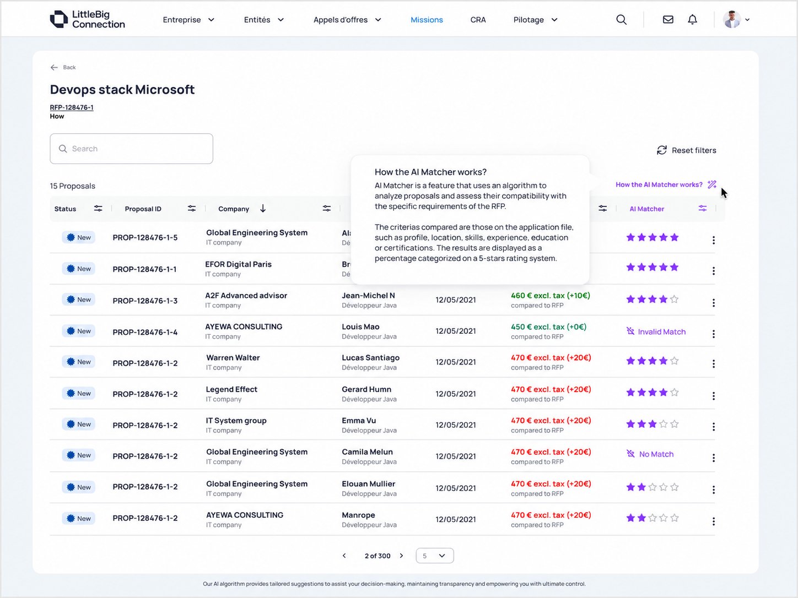The image size is (798, 598).
Task: Click four-star rating for A2F Advanced advisor
Action: pyautogui.click(x=653, y=300)
